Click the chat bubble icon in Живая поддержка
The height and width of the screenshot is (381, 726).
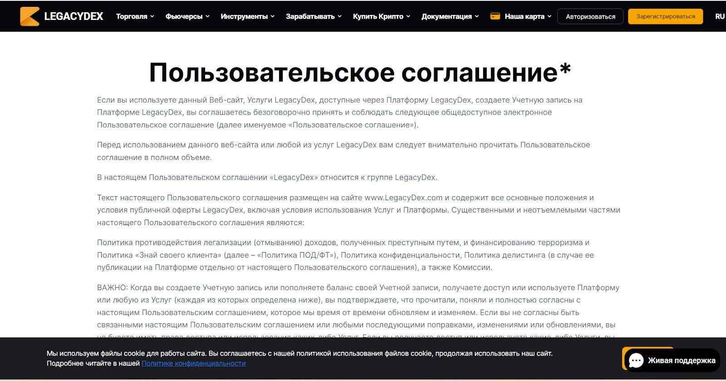636,361
